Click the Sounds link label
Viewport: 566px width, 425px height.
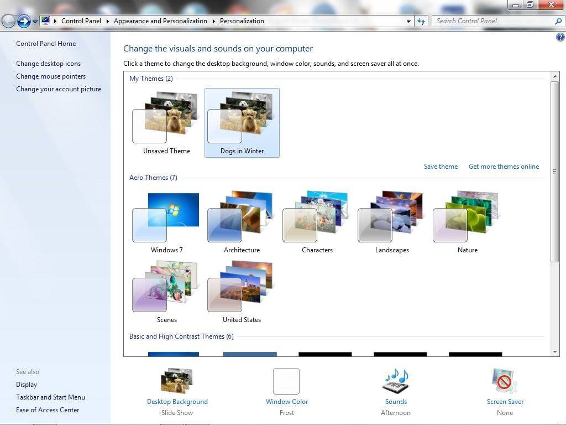click(x=396, y=402)
